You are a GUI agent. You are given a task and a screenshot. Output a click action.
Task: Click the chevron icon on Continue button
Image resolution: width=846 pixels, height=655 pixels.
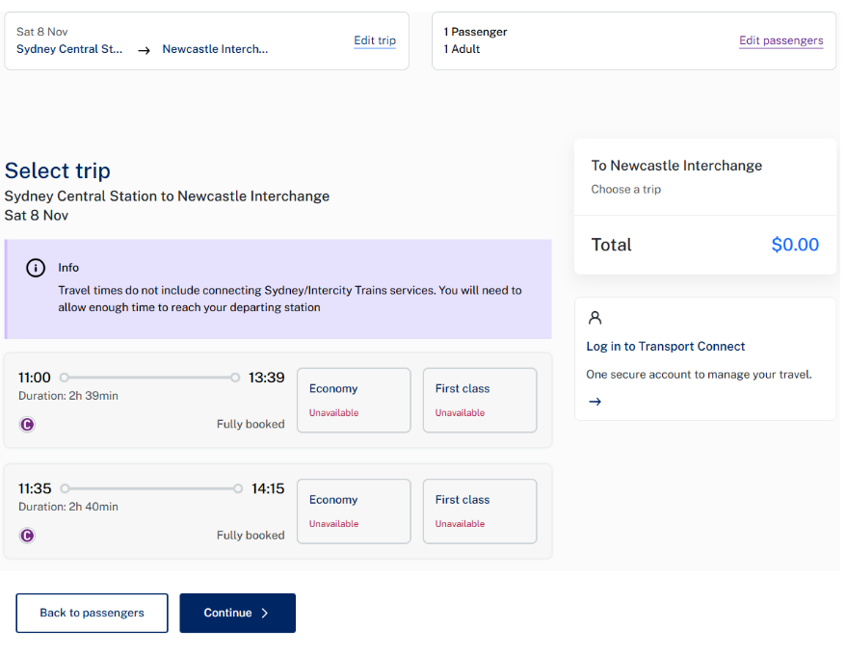click(265, 613)
